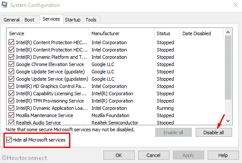The width and height of the screenshot is (242, 163).
Task: Toggle Google Update Service (gupdatem) checkbox
Action: [x=12, y=79]
